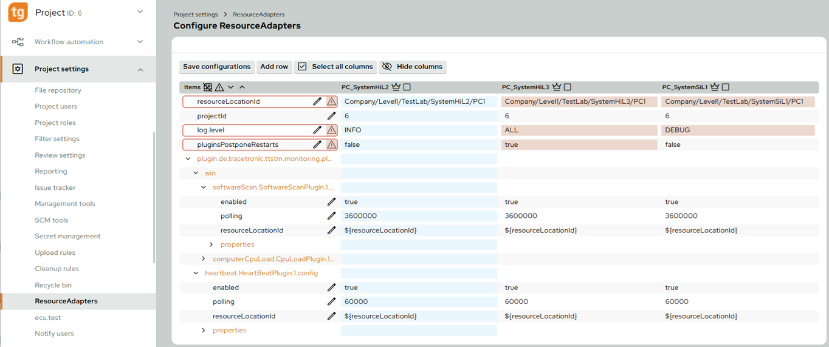
Task: Open Project roles settings
Action: [55, 123]
